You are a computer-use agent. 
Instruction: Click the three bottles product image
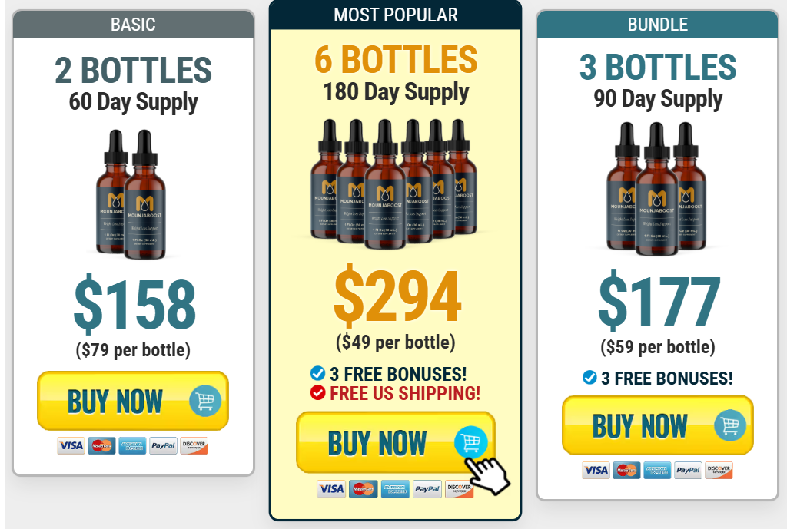tap(657, 189)
